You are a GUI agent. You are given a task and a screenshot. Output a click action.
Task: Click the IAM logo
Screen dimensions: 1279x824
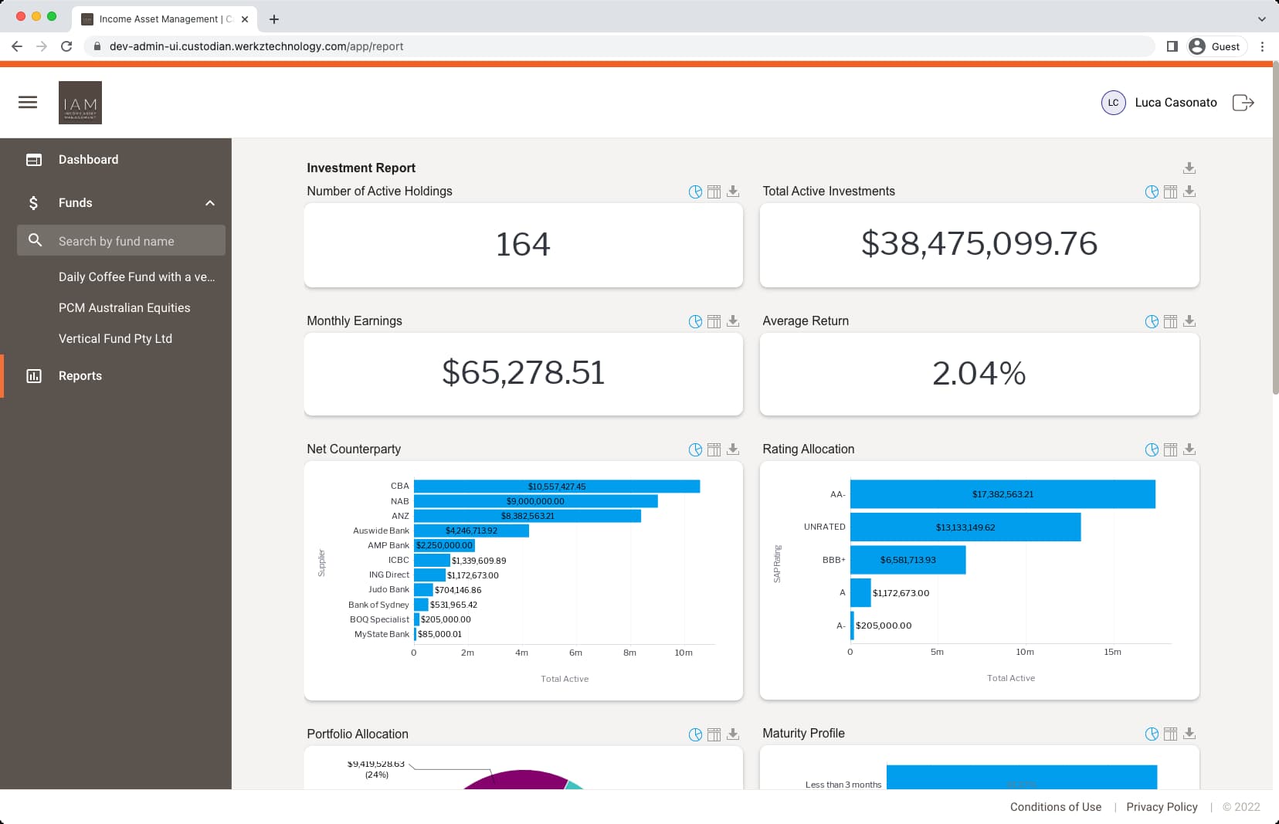coord(80,102)
